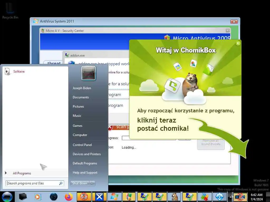Click the user account picture in Start menu

88,73
